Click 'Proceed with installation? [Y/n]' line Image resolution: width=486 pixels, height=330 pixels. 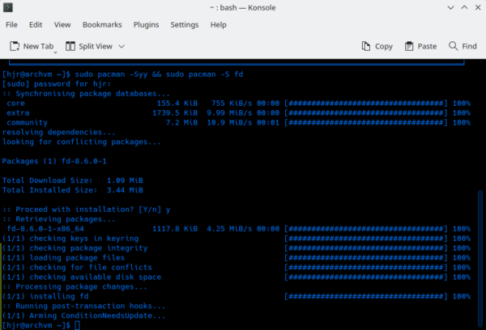click(x=86, y=209)
